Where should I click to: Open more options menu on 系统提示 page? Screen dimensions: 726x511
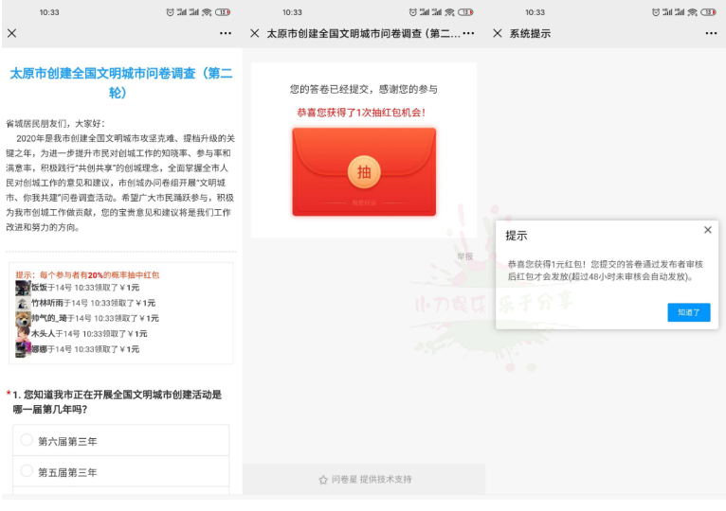click(x=711, y=33)
